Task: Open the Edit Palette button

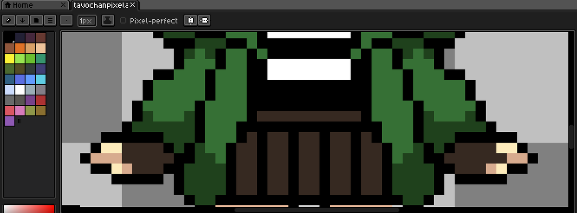Action: [x=8, y=21]
